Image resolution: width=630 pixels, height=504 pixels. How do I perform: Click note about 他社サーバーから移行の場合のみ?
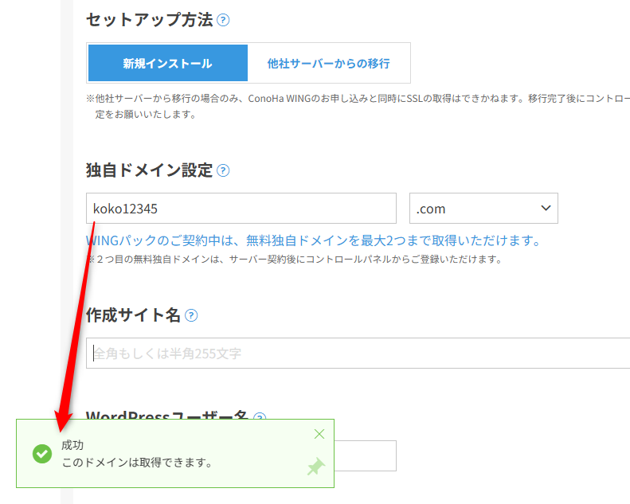[358, 106]
